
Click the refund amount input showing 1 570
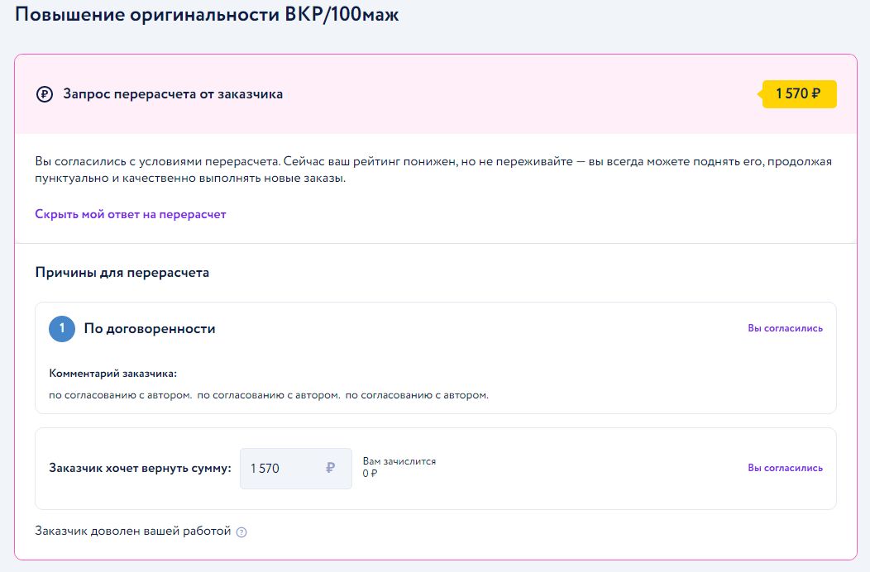tap(281, 468)
